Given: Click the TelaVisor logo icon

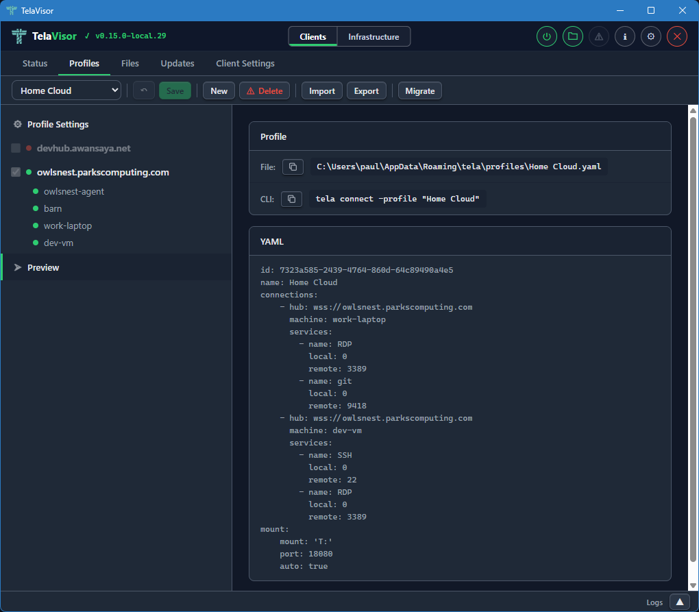Looking at the screenshot, I should click(x=19, y=36).
